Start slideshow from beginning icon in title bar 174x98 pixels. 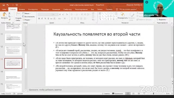click(17, 5)
